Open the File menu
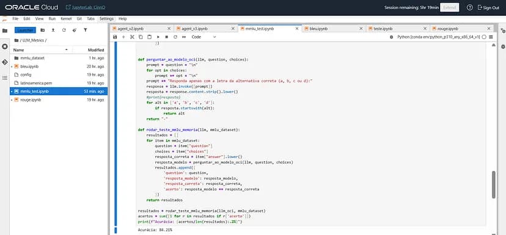The image size is (506, 235). 15,19
